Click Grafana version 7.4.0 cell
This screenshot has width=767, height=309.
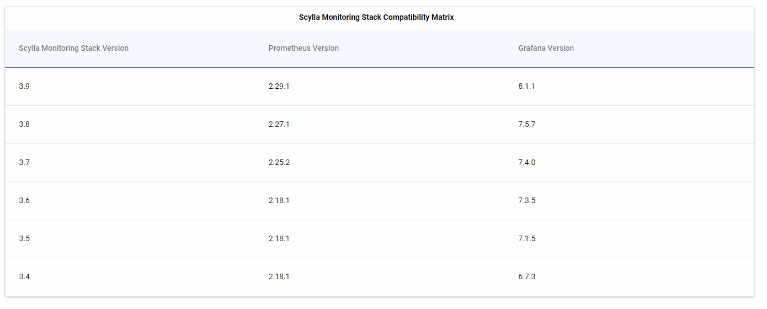click(526, 162)
